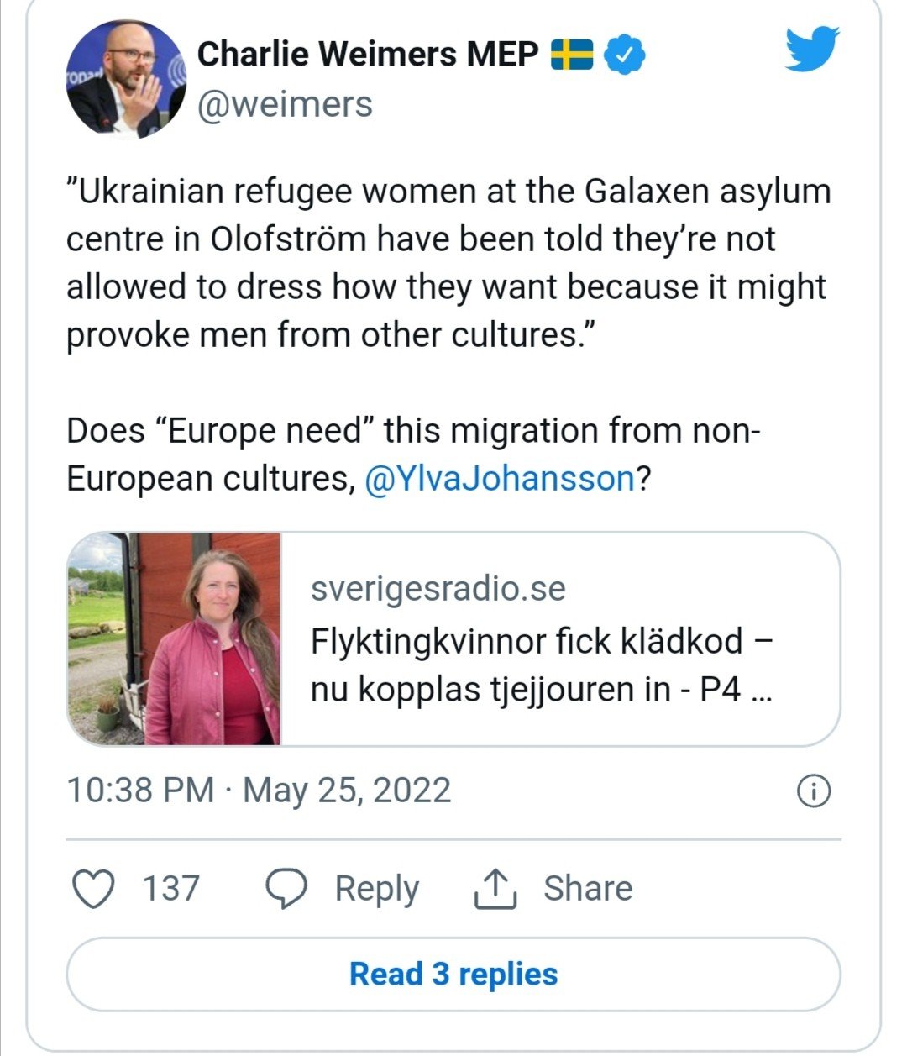Image resolution: width=907 pixels, height=1056 pixels.
Task: Click the Share text label
Action: click(587, 888)
